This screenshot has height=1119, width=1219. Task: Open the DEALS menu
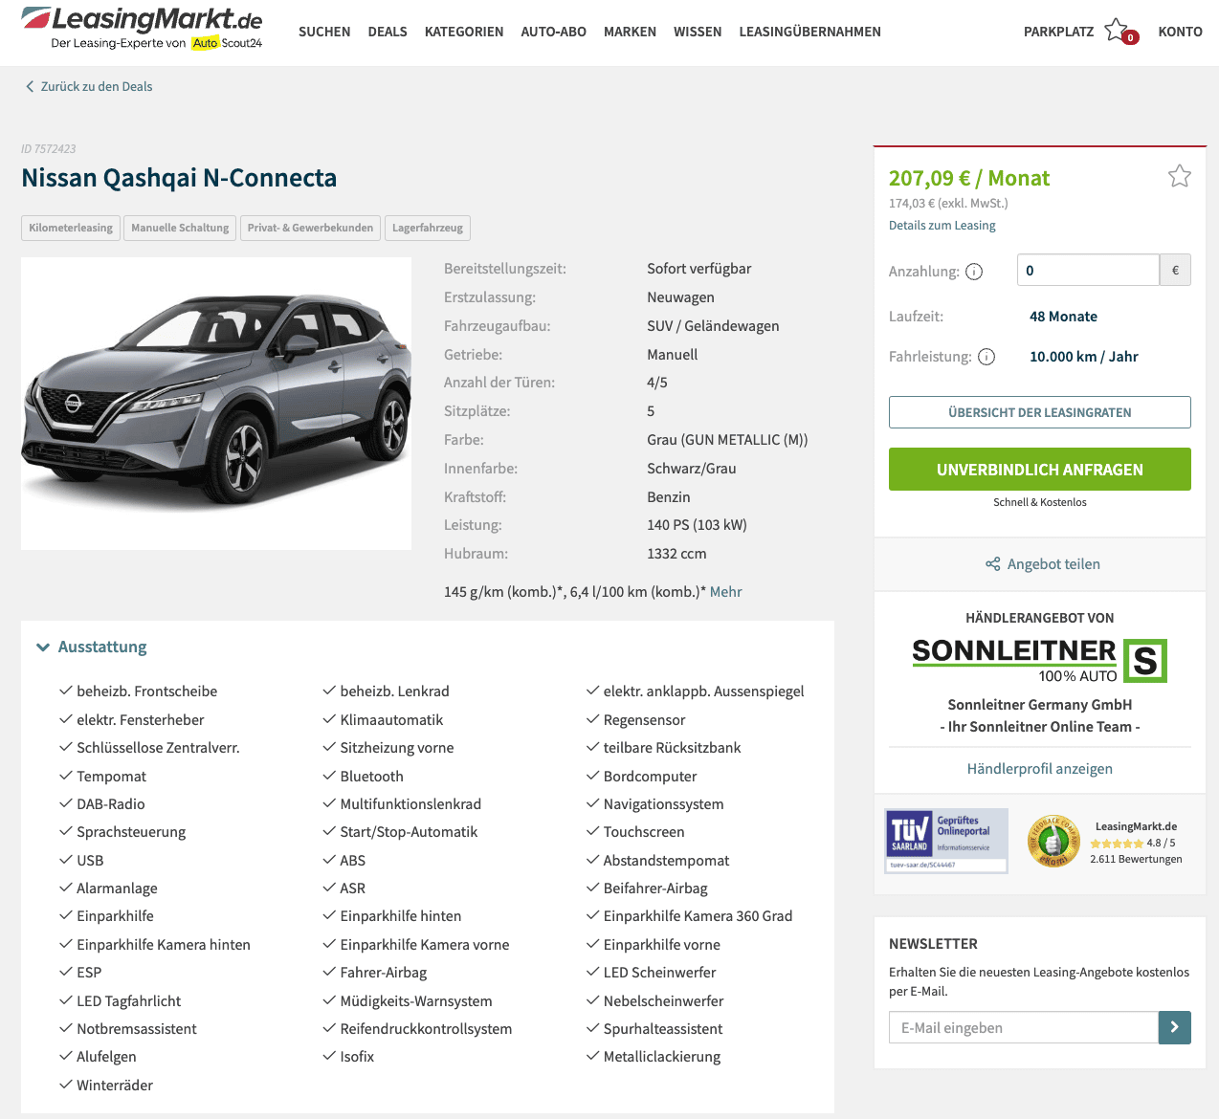(x=388, y=32)
